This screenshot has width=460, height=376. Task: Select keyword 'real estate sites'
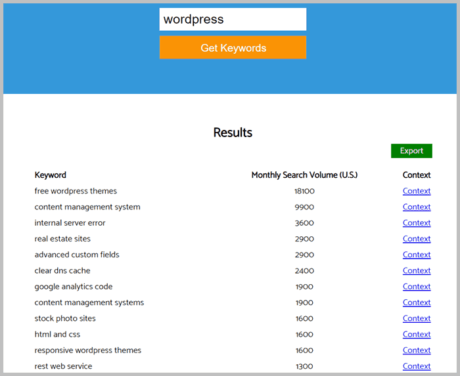coord(62,239)
